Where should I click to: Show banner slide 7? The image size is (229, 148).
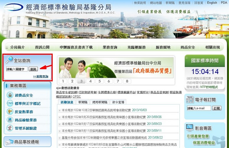(x=118, y=81)
